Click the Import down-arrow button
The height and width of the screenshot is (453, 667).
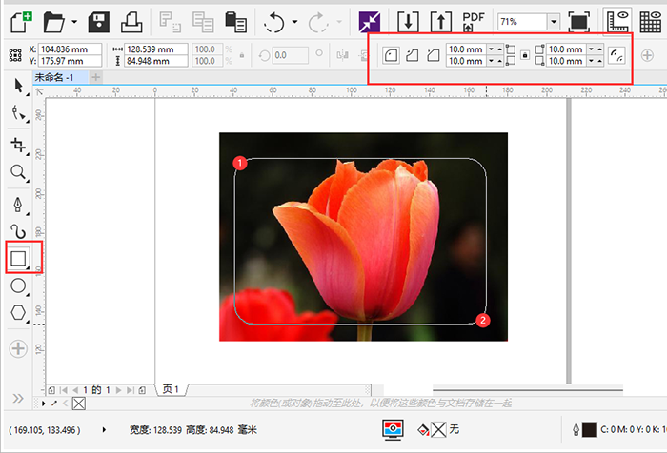click(x=408, y=21)
